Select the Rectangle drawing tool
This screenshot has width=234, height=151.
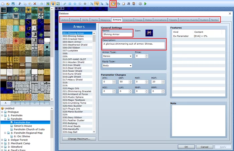coord(70,4)
